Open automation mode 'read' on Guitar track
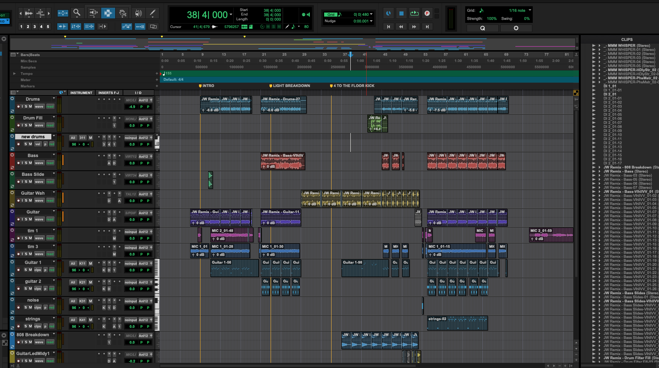Image resolution: width=659 pixels, height=368 pixels. click(50, 219)
